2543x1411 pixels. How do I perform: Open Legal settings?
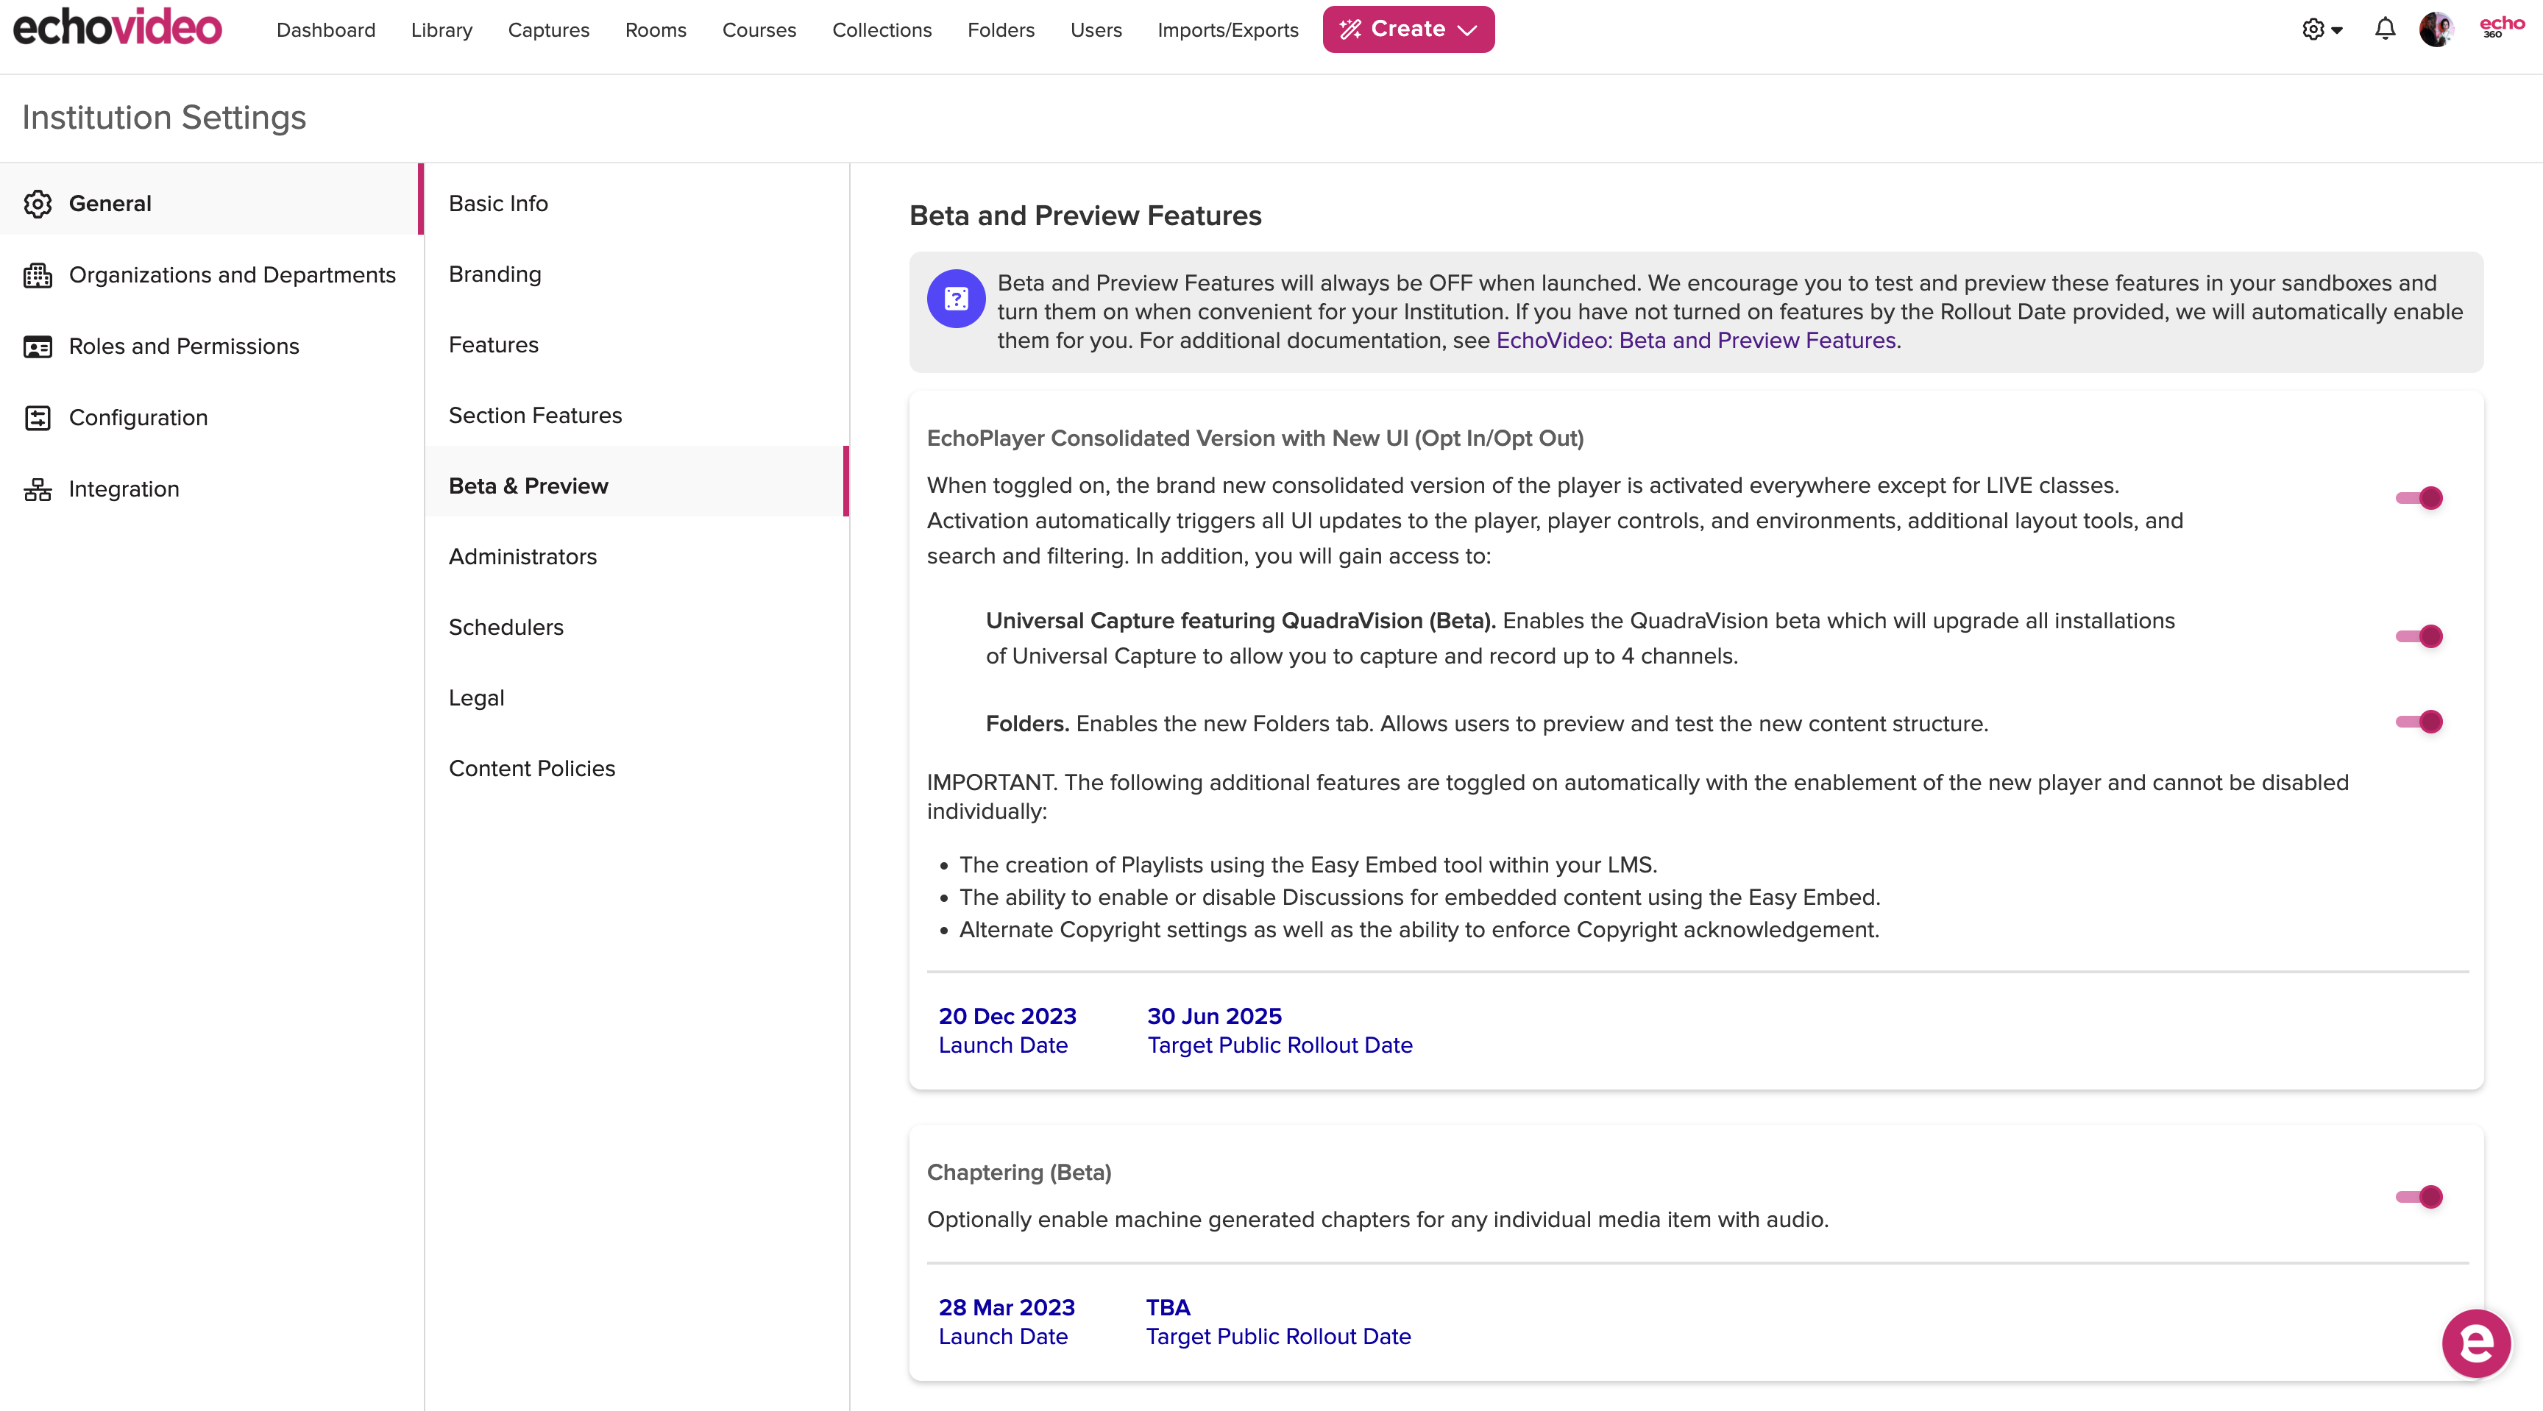pyautogui.click(x=636, y=697)
